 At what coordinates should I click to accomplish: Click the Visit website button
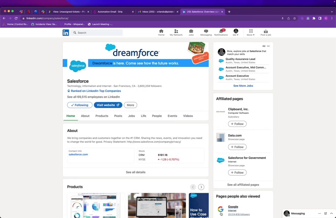click(108, 105)
